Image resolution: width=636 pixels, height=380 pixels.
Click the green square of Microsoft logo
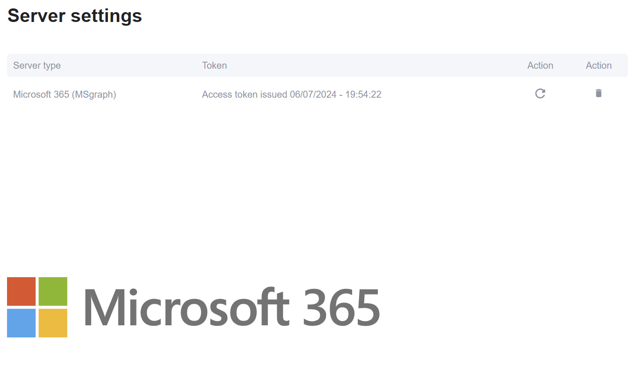pos(53,291)
